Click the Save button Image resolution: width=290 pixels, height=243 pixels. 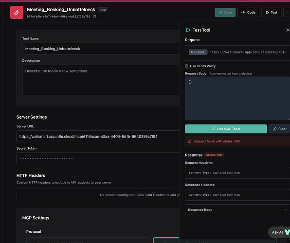[225, 12]
